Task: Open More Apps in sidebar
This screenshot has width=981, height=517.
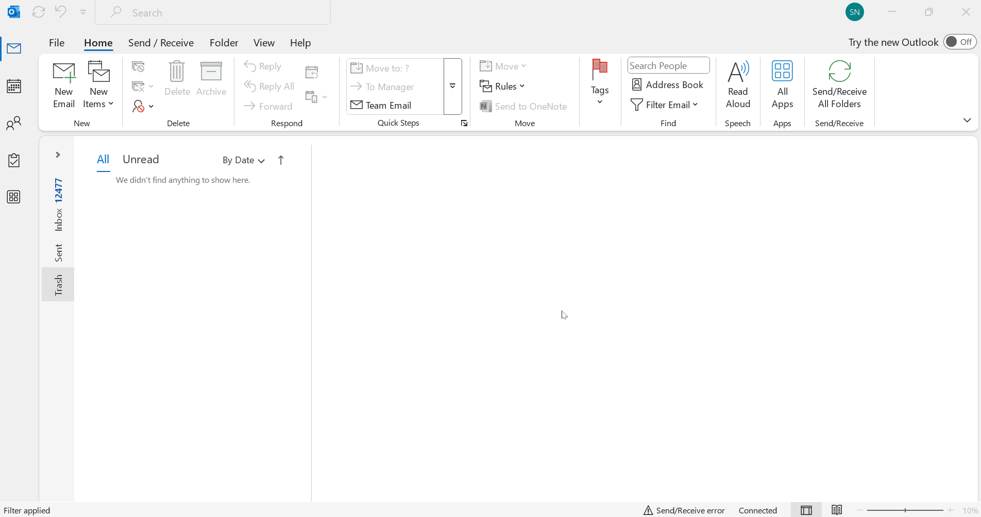Action: (14, 197)
